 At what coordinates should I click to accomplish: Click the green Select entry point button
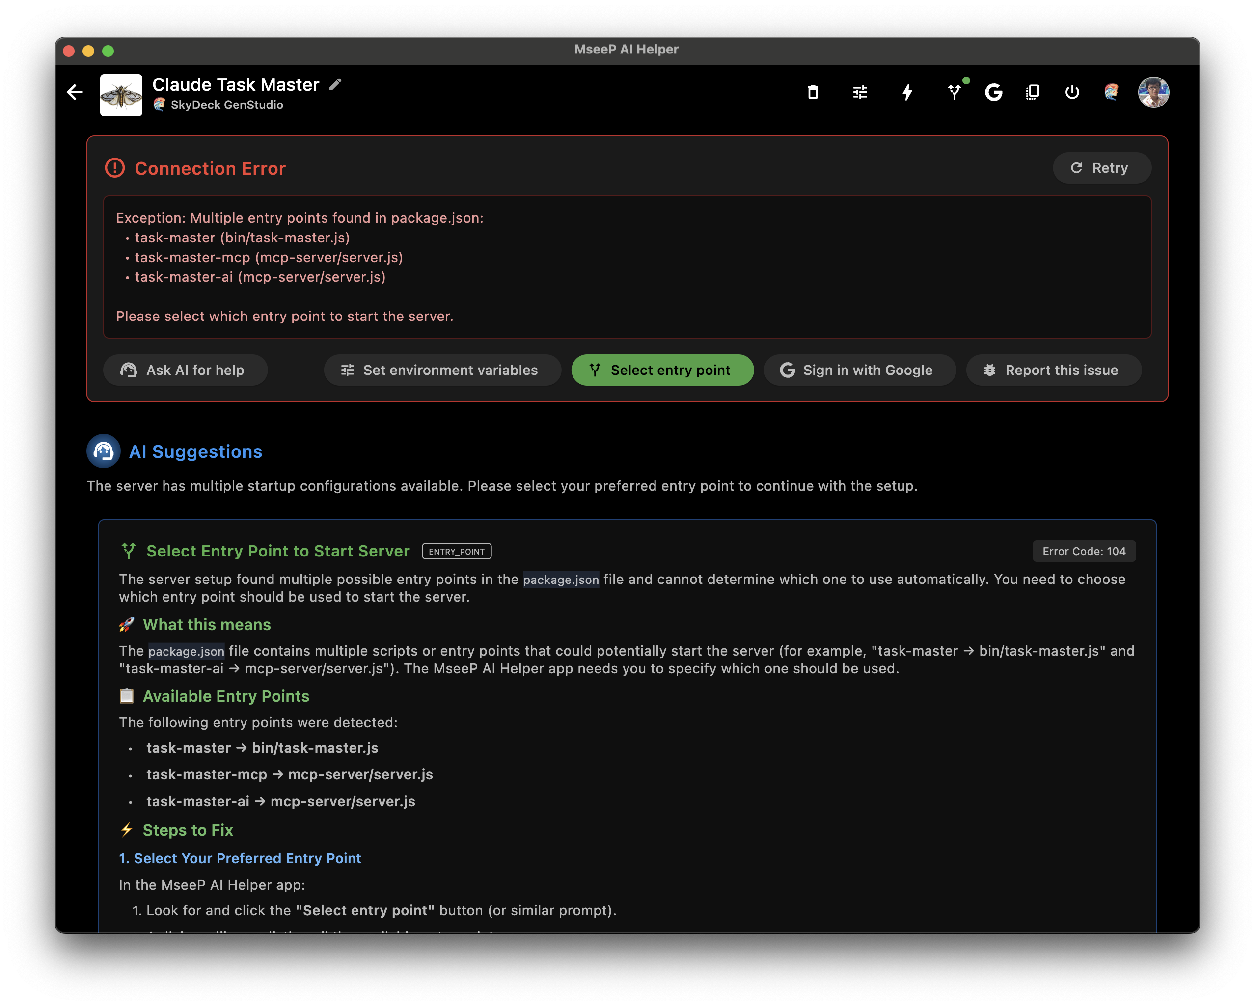click(662, 370)
